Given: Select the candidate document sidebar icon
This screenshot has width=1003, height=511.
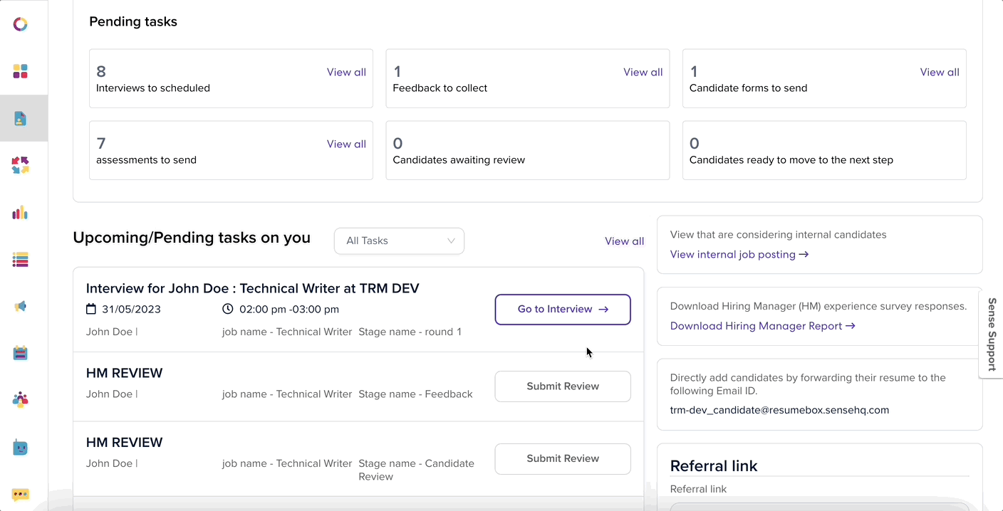Looking at the screenshot, I should pyautogui.click(x=21, y=118).
